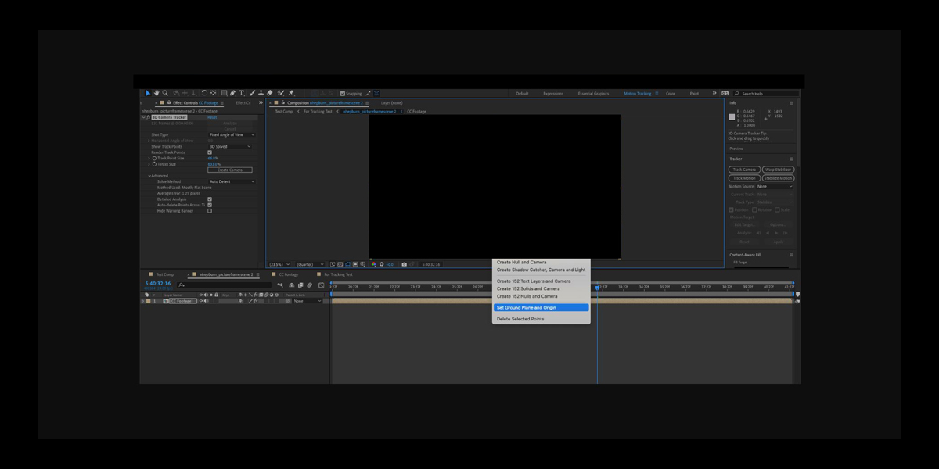Click the Create Camera button
This screenshot has height=469, width=939.
[x=230, y=170]
